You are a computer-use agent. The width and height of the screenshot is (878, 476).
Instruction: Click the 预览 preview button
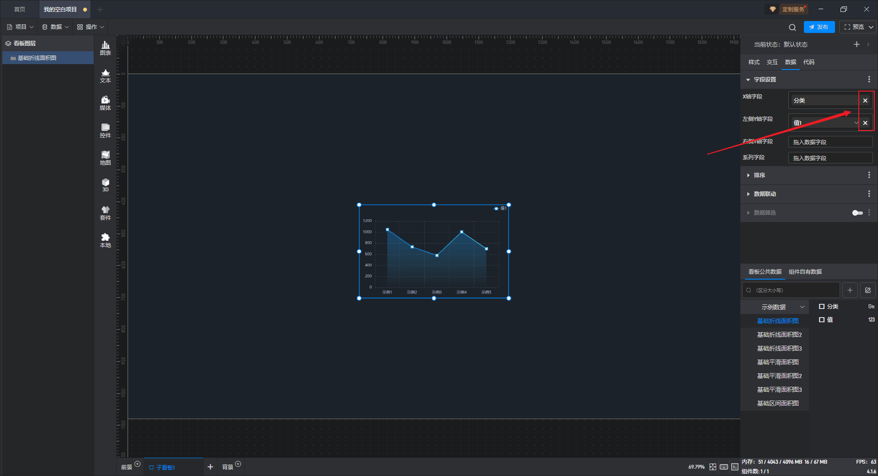(854, 27)
